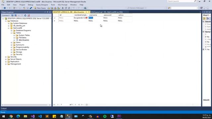This screenshot has height=119, width=212.
Task: Click the New Query toolbar button
Action: [40, 8]
